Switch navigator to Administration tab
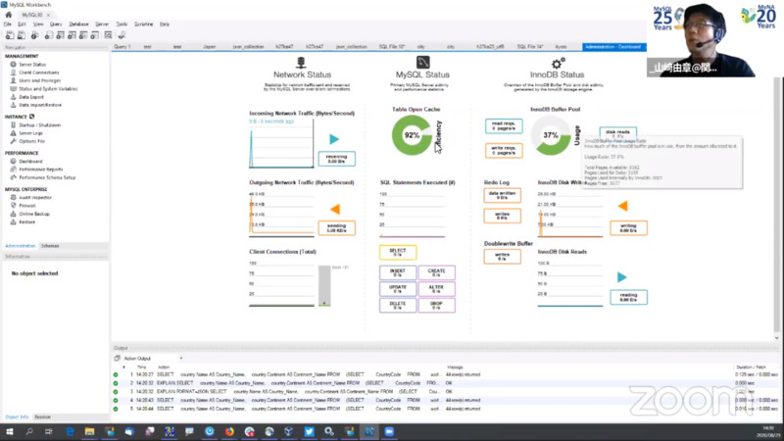This screenshot has height=441, width=784. coord(20,246)
